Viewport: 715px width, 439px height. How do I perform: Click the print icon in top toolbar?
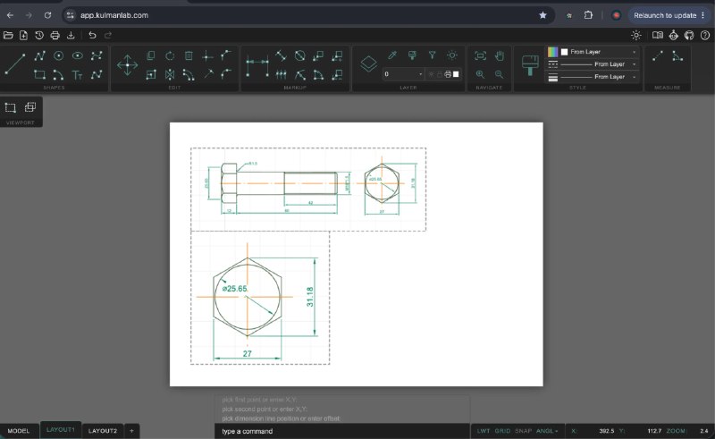(55, 35)
